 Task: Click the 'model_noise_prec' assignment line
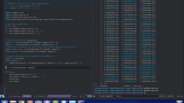[33, 49]
